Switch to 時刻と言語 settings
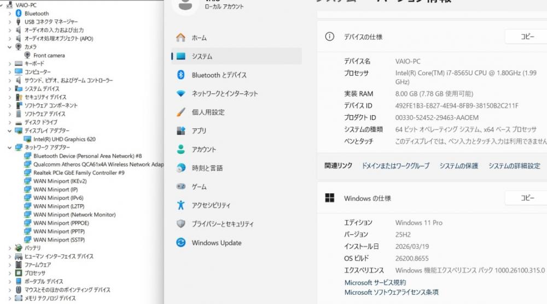Screen dimensions: 547x304 pos(236,168)
